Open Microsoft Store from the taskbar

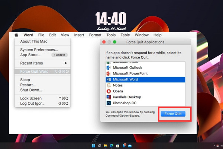click(x=117, y=146)
